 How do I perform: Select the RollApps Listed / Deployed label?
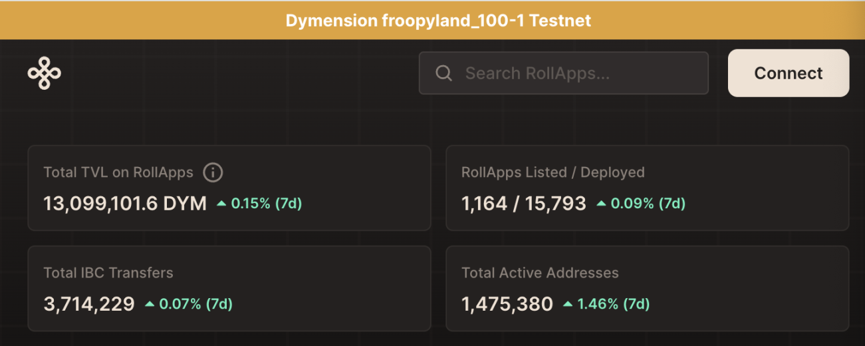tap(553, 172)
